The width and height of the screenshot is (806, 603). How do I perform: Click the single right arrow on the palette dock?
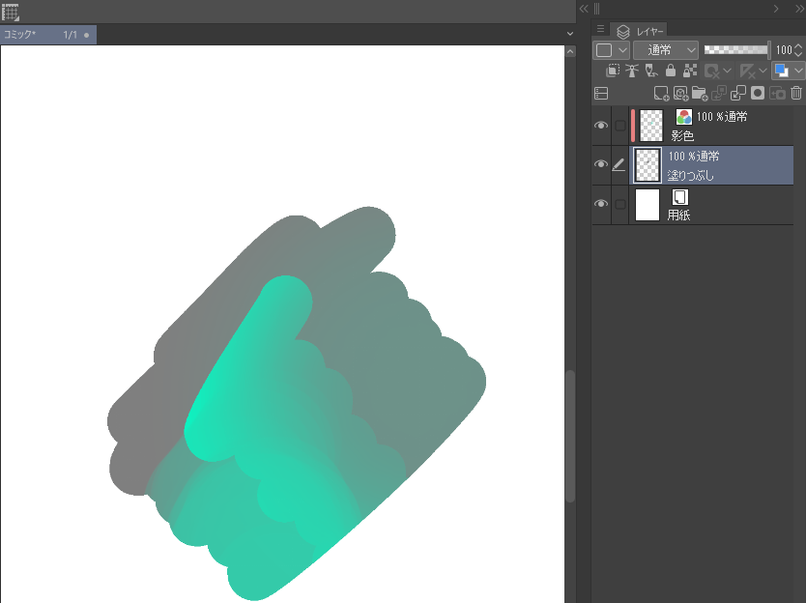pos(776,9)
